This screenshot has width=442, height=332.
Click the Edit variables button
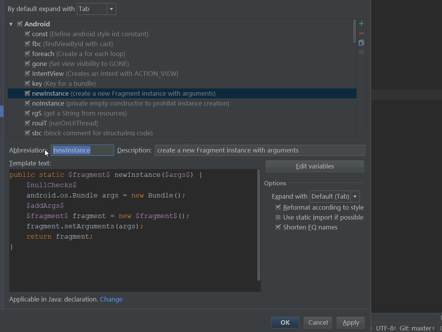(315, 166)
